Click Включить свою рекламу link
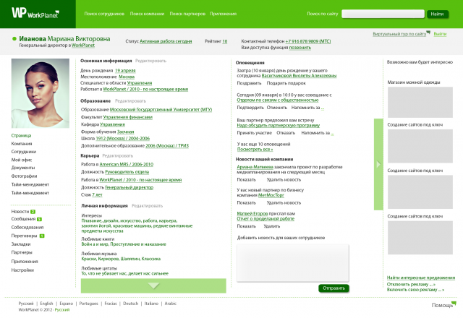 click(x=415, y=290)
